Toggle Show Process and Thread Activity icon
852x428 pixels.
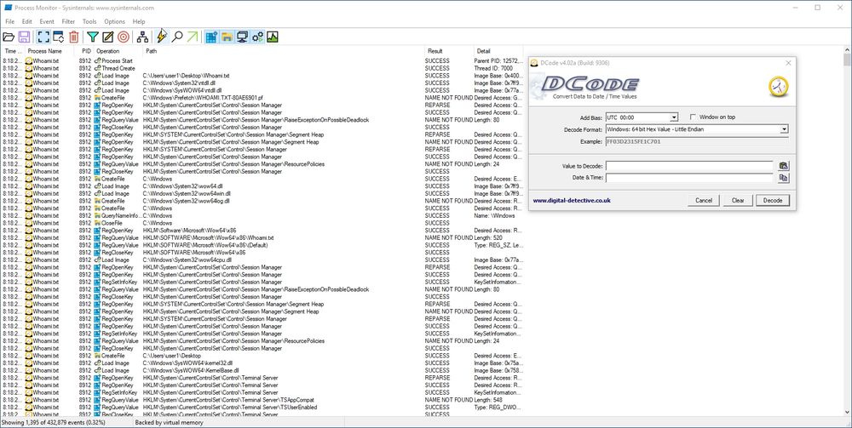coord(257,37)
